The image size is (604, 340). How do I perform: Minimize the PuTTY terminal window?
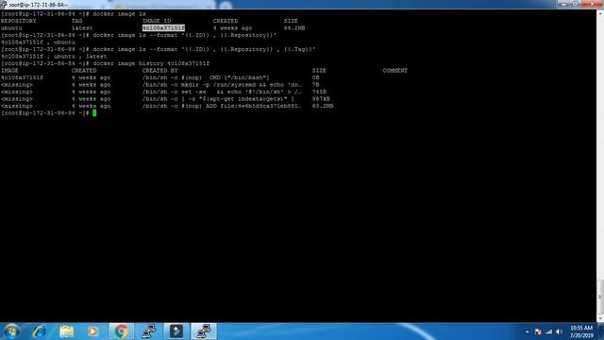563,4
